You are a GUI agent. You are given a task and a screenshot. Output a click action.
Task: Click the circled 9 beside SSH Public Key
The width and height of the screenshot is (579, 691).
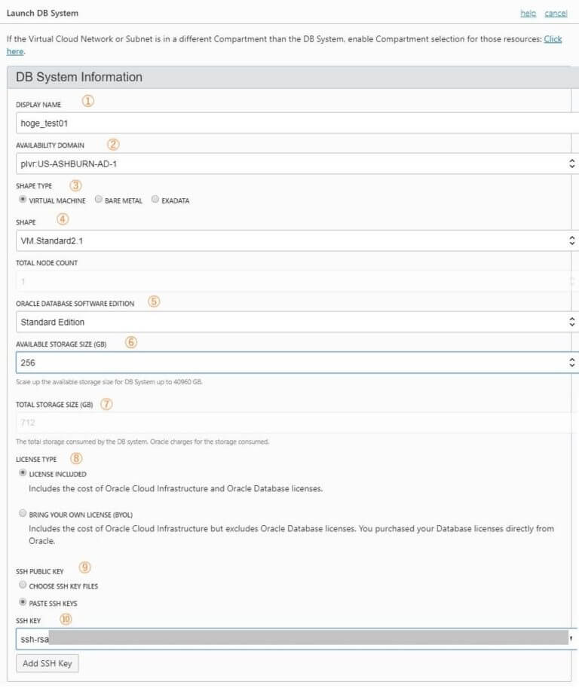pyautogui.click(x=86, y=567)
